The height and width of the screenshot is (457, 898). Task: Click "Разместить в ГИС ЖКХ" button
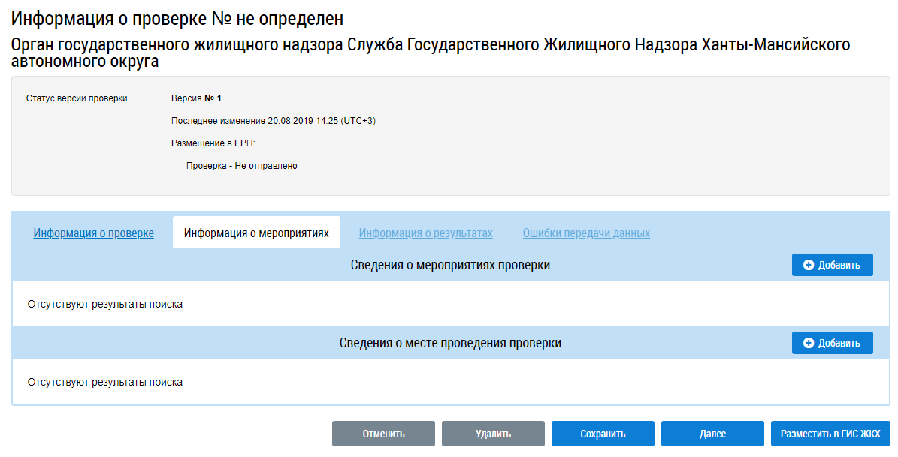pos(830,434)
